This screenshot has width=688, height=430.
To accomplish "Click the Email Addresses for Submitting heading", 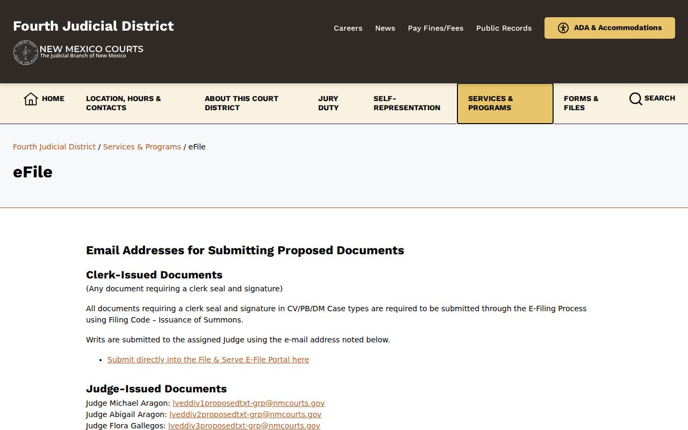I will pos(245,250).
